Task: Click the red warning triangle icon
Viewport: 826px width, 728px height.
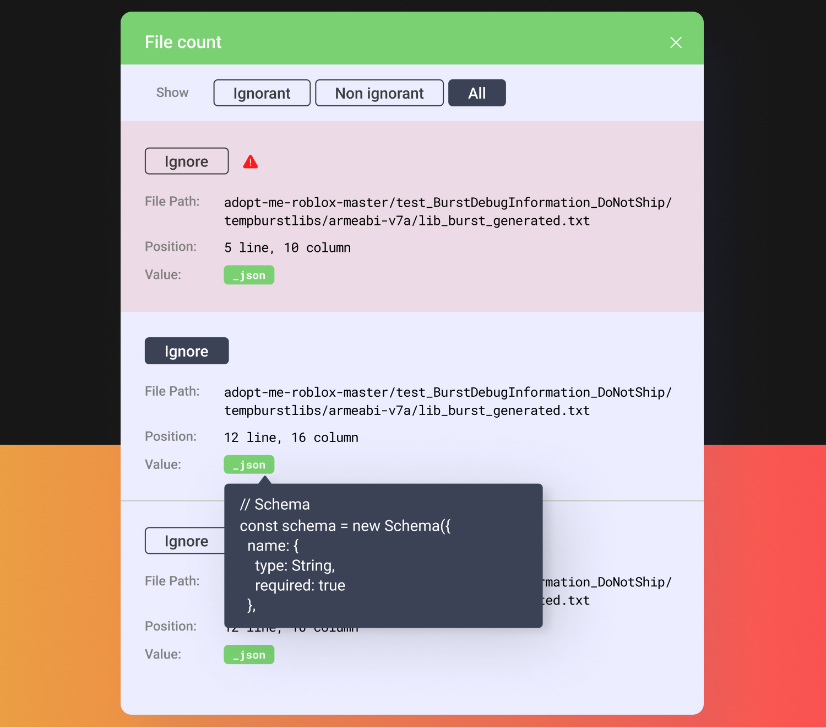Action: click(x=251, y=162)
